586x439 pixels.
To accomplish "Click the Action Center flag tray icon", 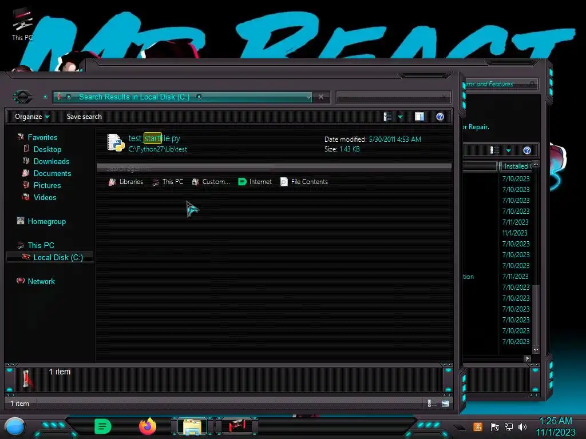I will tap(495, 426).
